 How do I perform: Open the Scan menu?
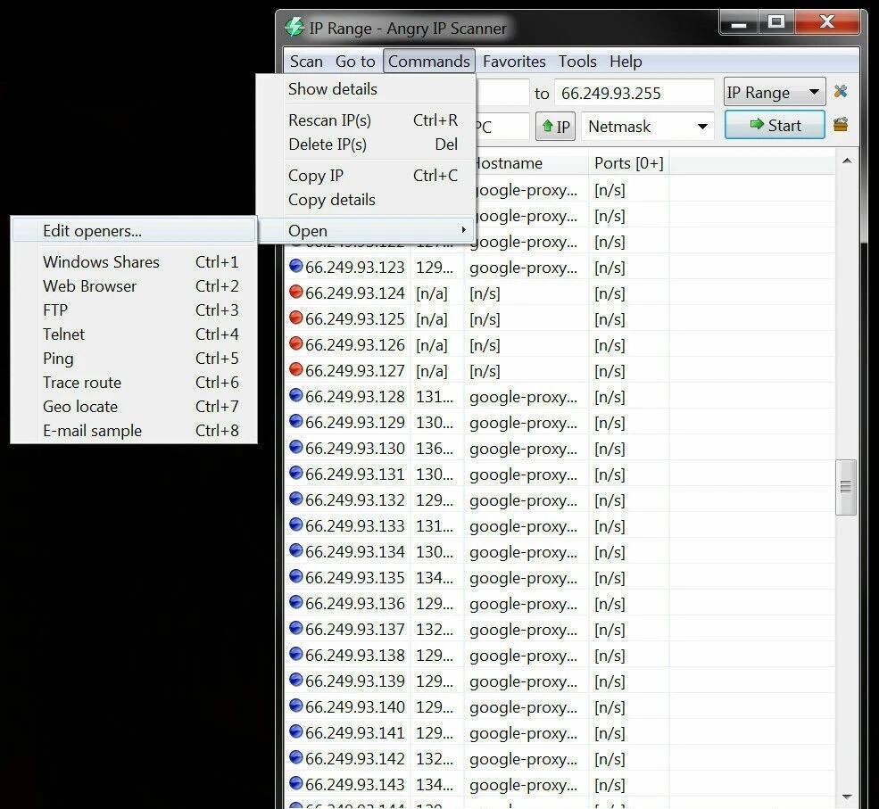click(x=306, y=61)
